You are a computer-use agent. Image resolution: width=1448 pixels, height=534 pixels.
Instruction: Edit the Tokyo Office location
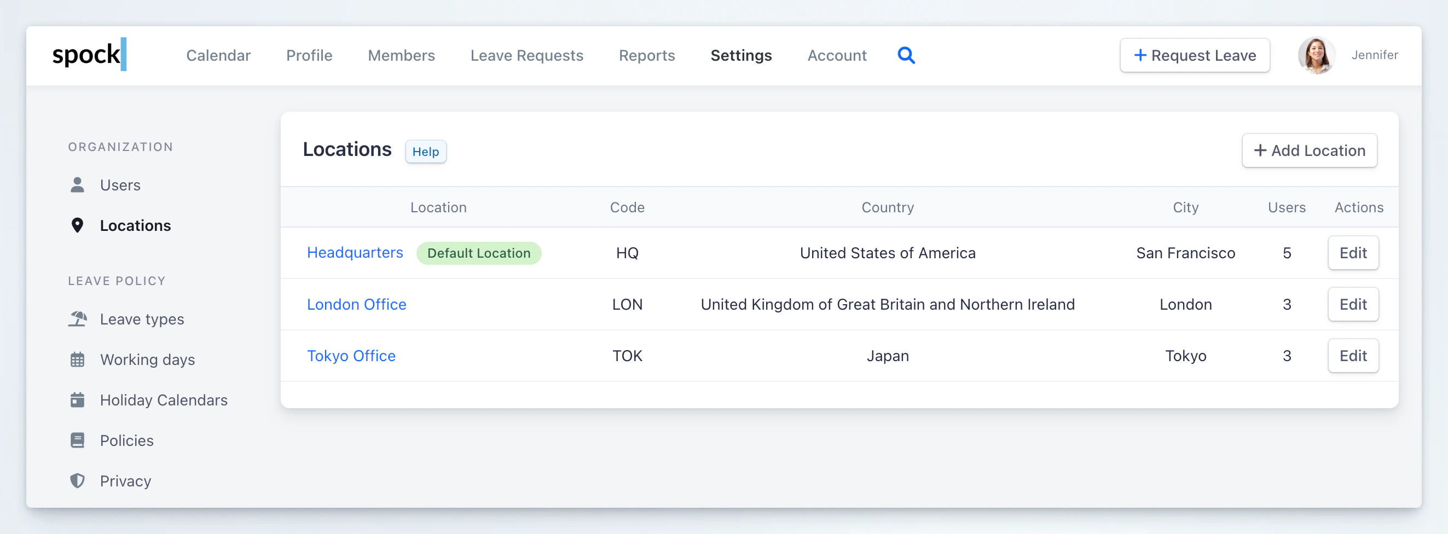click(1353, 355)
